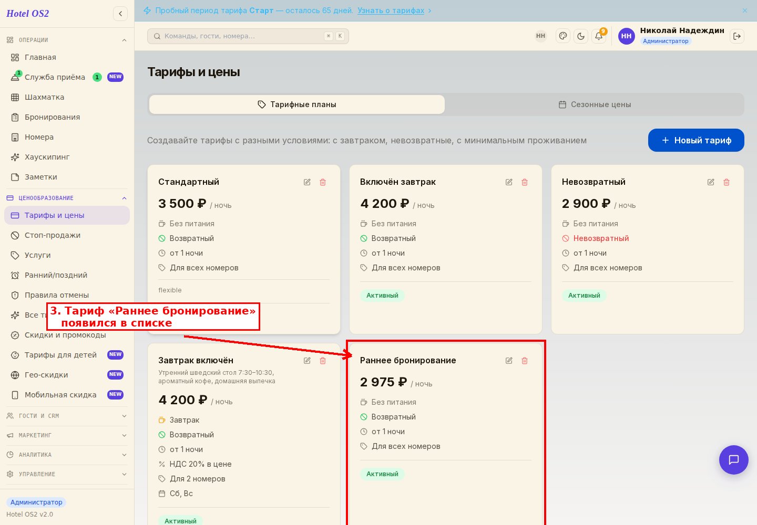
Task: Expand the Аналитика section
Action: [67, 455]
